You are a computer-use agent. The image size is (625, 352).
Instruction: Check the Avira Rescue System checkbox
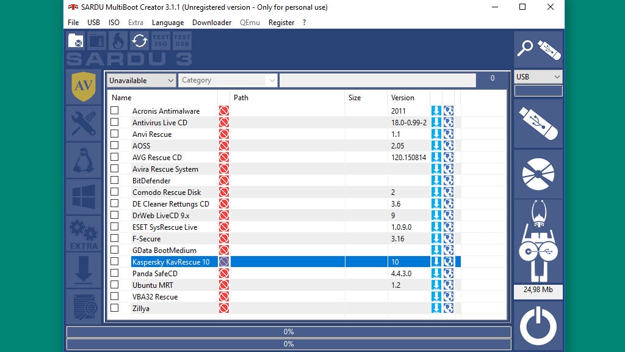click(x=115, y=169)
